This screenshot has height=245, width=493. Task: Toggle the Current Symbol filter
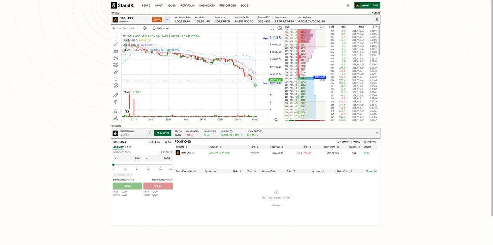pyautogui.click(x=348, y=141)
